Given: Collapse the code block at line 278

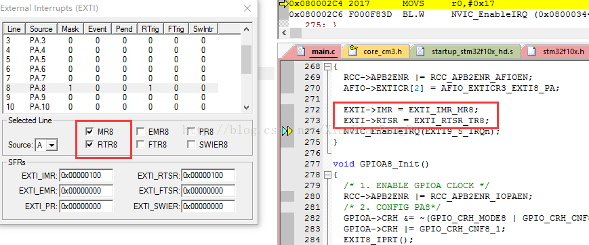Looking at the screenshot, I should coord(327,175).
